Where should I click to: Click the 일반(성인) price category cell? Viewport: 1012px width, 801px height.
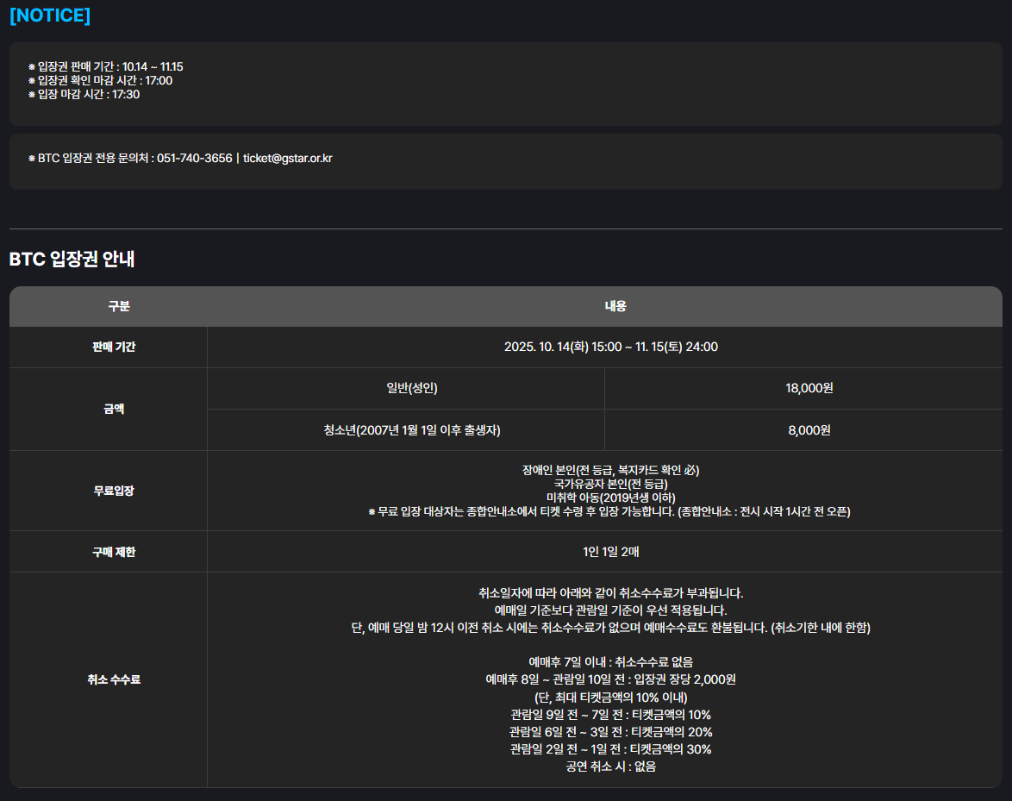(406, 388)
